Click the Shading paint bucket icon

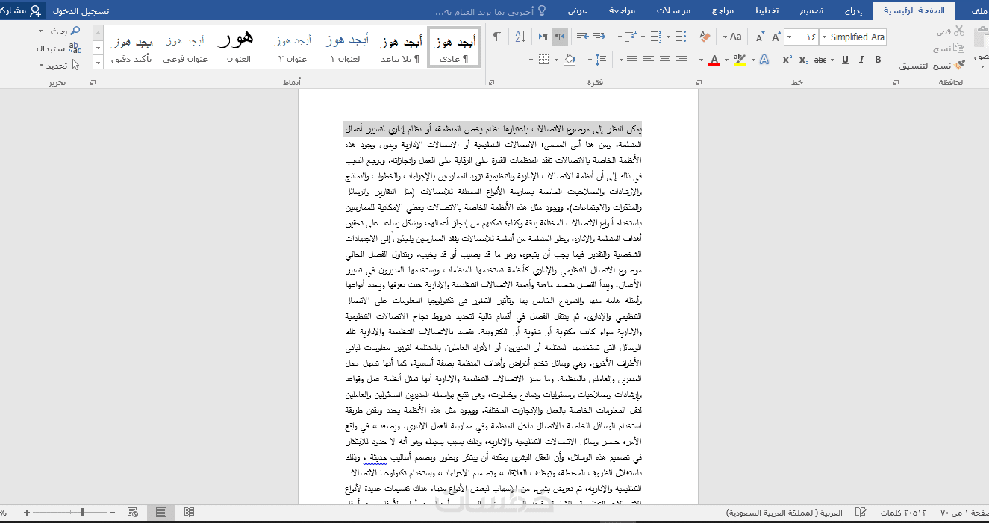570,60
